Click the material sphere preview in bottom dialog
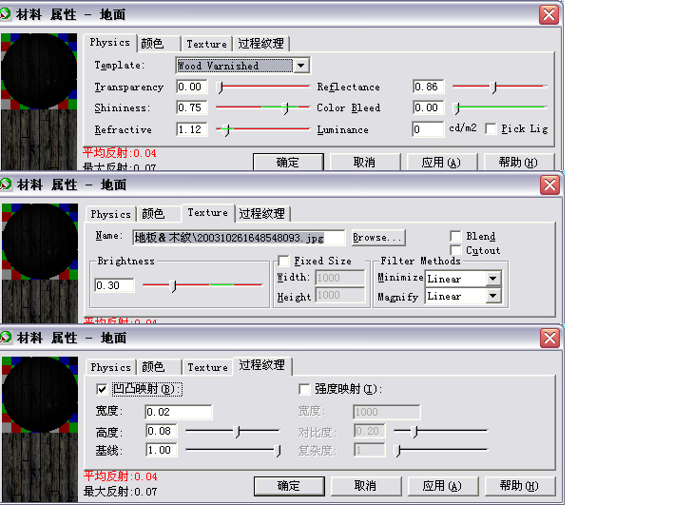Screen dimensions: 674x505 click(x=40, y=395)
